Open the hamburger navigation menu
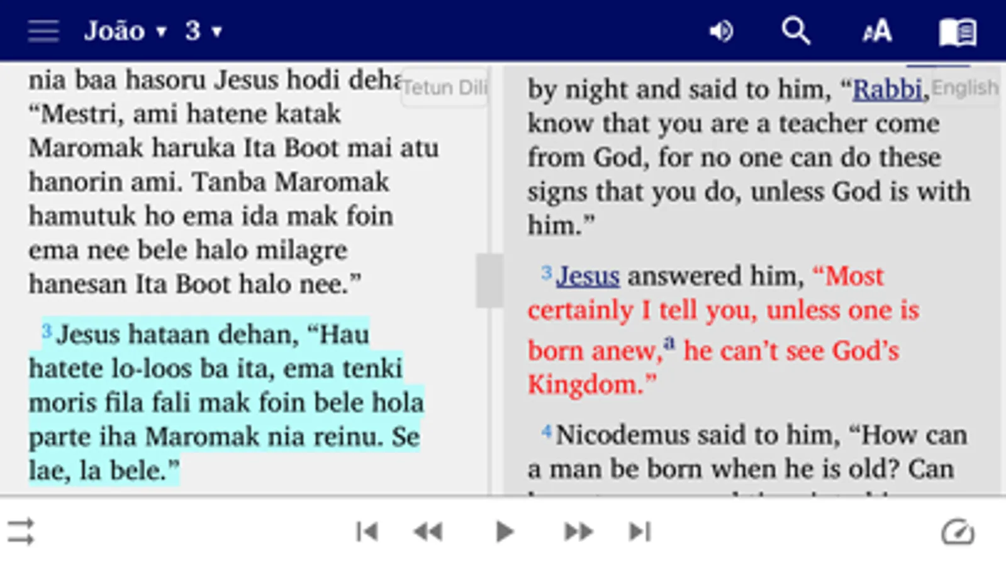Image resolution: width=1006 pixels, height=566 pixels. (43, 31)
